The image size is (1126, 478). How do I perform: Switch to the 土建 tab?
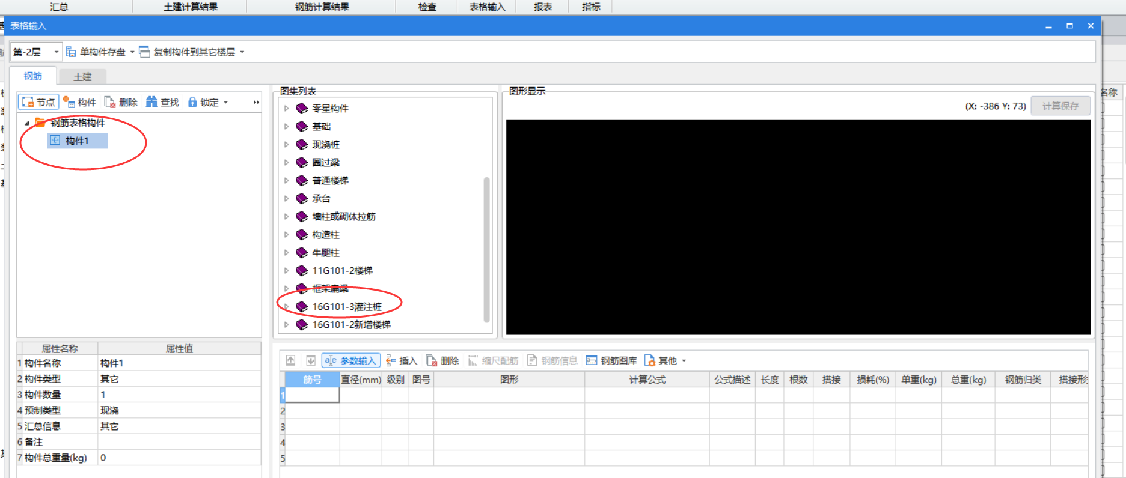click(82, 77)
